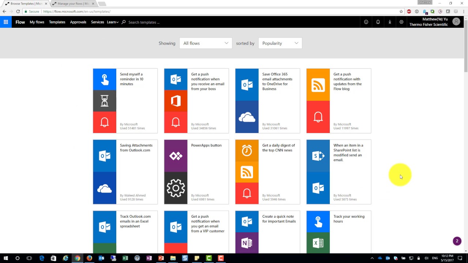Open the user account avatar
This screenshot has height=263, width=468.
click(456, 22)
